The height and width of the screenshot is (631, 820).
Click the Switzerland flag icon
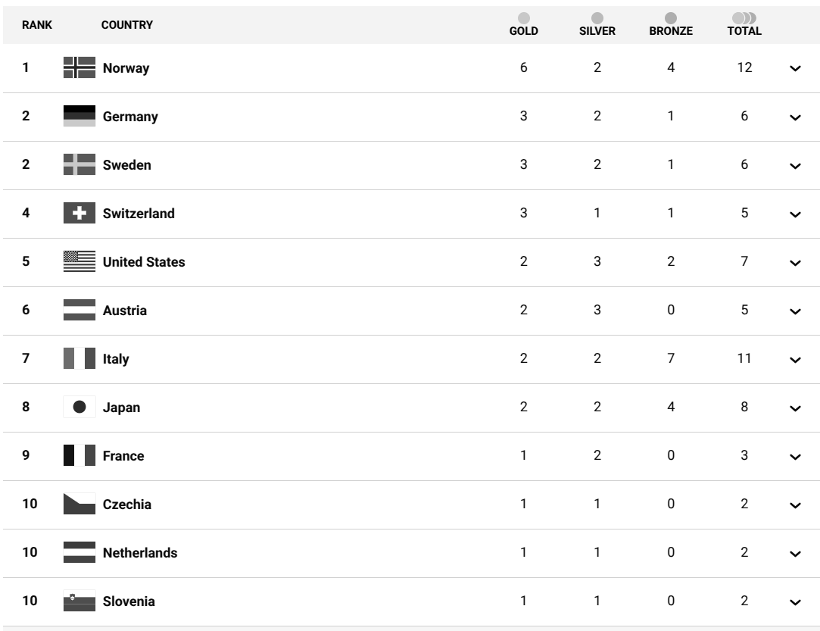point(79,214)
